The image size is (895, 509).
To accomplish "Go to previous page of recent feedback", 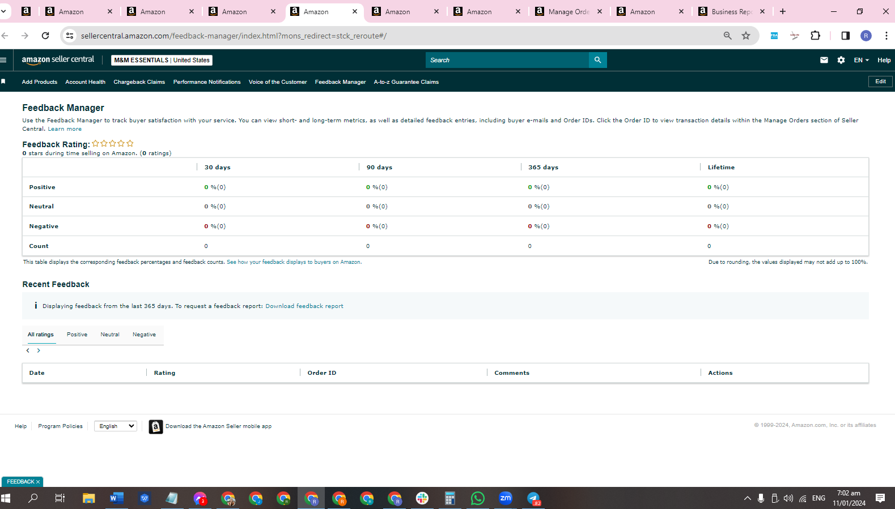I will tap(28, 350).
